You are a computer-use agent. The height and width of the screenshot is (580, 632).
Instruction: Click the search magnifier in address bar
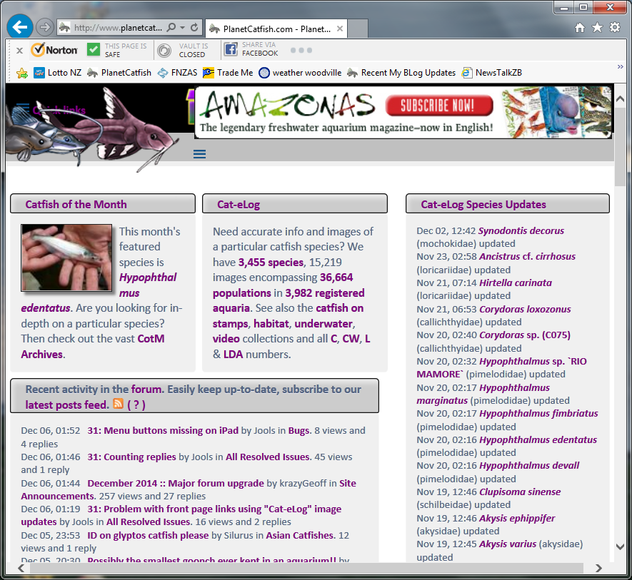click(171, 27)
